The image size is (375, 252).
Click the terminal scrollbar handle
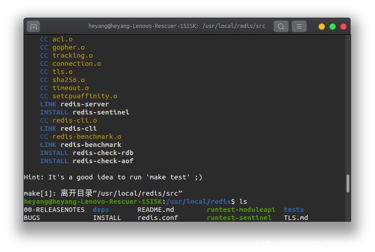(348, 183)
